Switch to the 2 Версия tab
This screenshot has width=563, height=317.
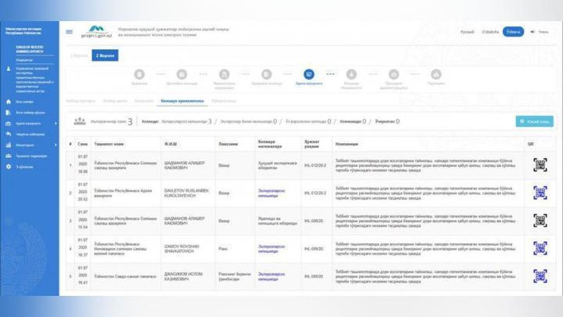(x=105, y=56)
